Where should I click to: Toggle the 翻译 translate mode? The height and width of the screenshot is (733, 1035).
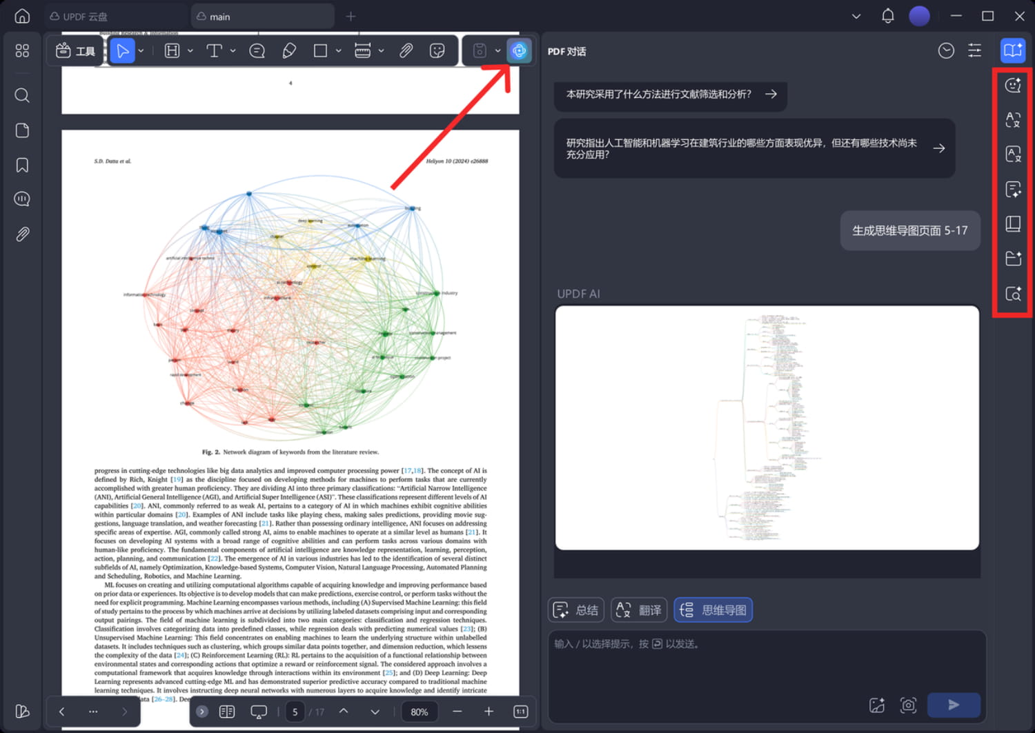(x=638, y=610)
